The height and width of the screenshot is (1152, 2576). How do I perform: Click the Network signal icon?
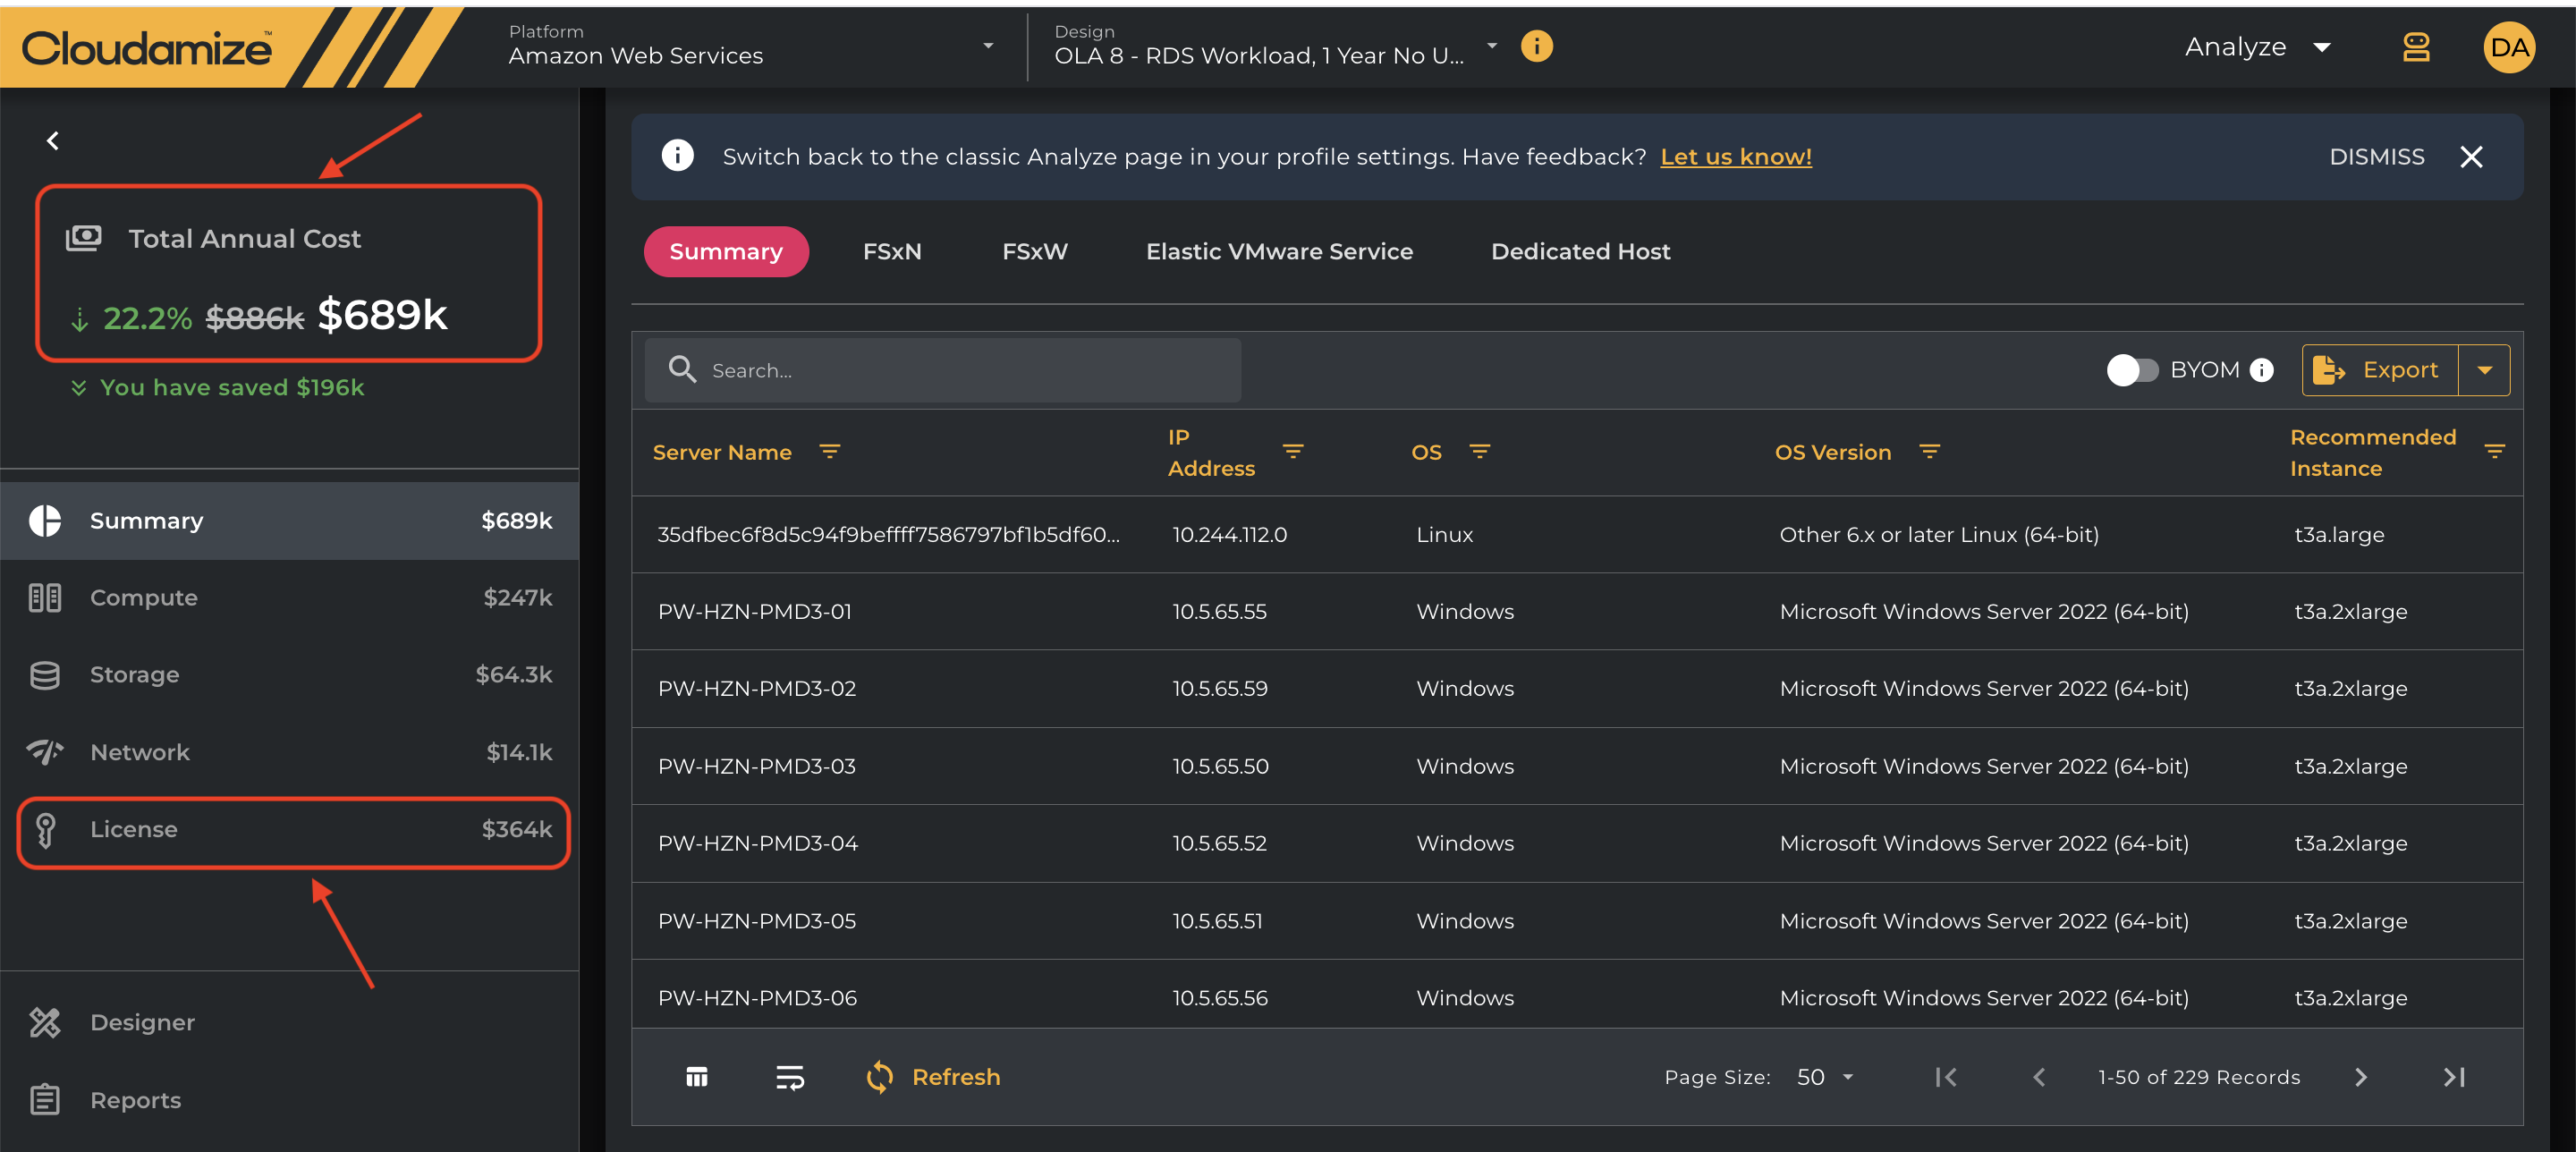click(45, 752)
